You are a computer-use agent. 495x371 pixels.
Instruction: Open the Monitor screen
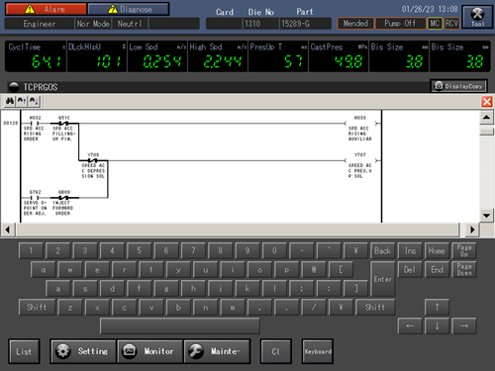coord(149,351)
